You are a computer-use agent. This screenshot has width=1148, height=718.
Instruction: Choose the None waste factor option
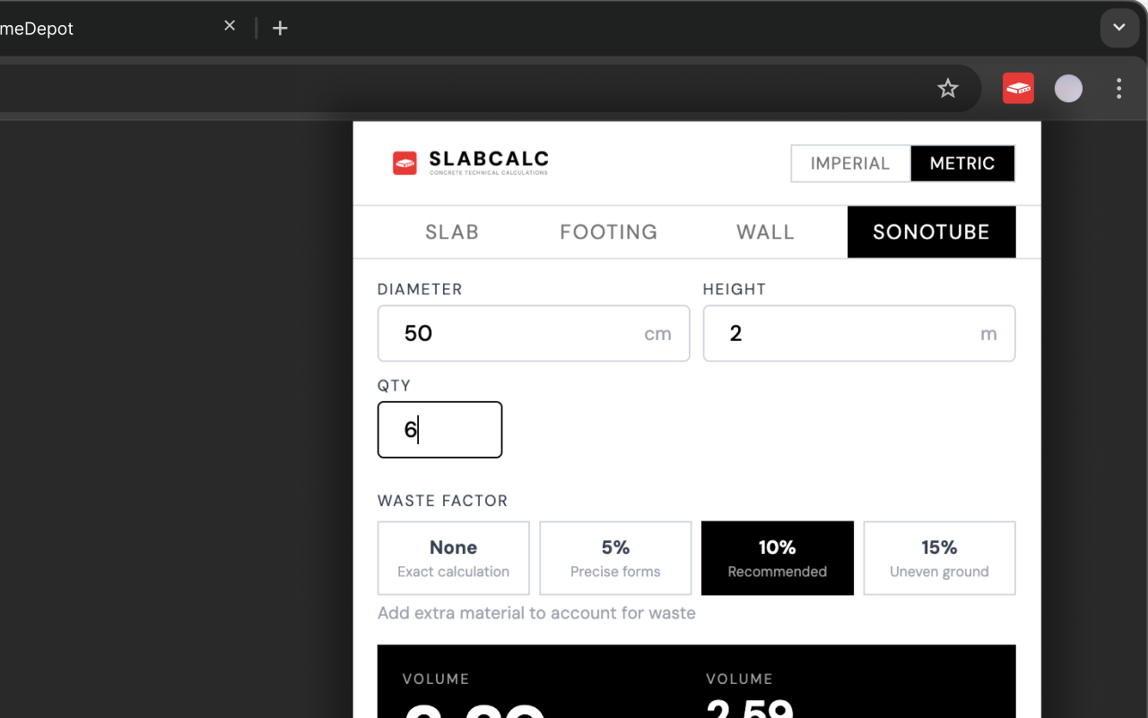click(x=454, y=558)
